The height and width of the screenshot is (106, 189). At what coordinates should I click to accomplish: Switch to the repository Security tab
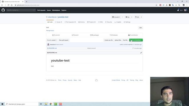[x=109, y=22]
